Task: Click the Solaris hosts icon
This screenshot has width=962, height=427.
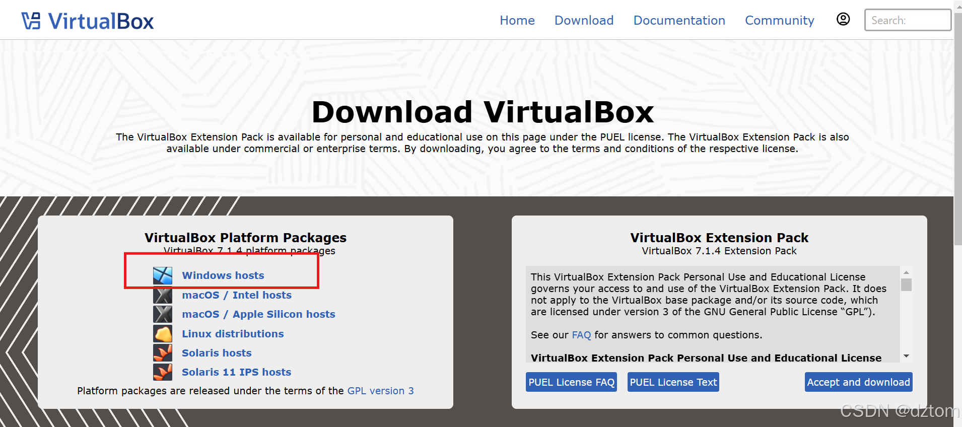Action: (163, 353)
